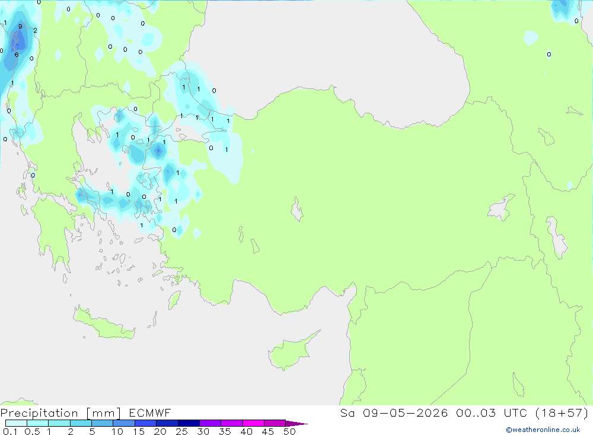Screen dimensions: 593x435
Task: Click the '9' precipitation value on the map
Action: pyautogui.click(x=20, y=27)
